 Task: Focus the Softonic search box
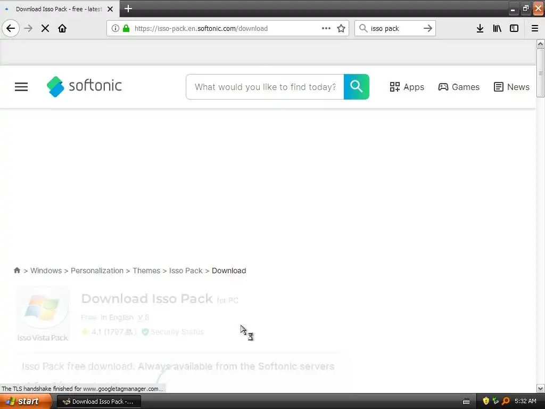pyautogui.click(x=265, y=87)
